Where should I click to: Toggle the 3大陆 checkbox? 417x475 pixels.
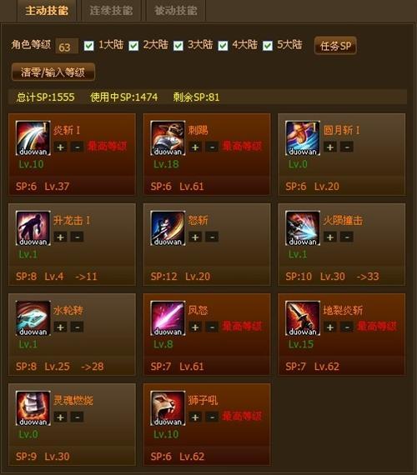coord(178,46)
